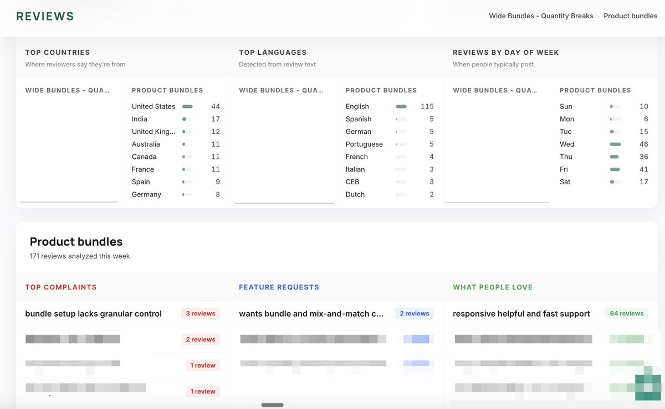Select the Germany country row
The width and height of the screenshot is (665, 409).
176,194
